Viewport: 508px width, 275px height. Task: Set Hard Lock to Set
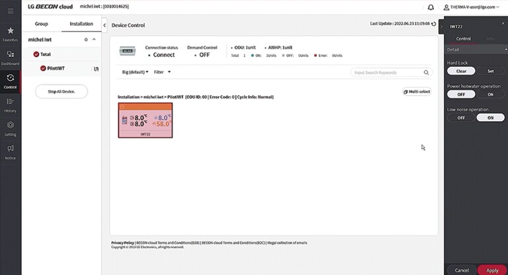tap(490, 71)
